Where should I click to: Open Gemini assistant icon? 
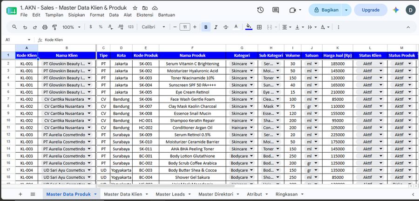396,10
